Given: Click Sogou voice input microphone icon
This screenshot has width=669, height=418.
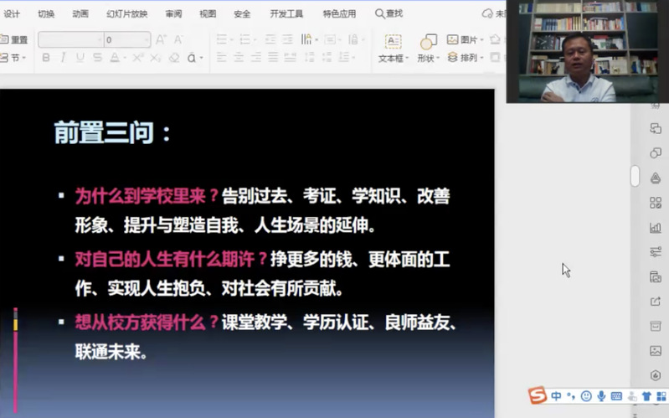Looking at the screenshot, I should point(601,395).
